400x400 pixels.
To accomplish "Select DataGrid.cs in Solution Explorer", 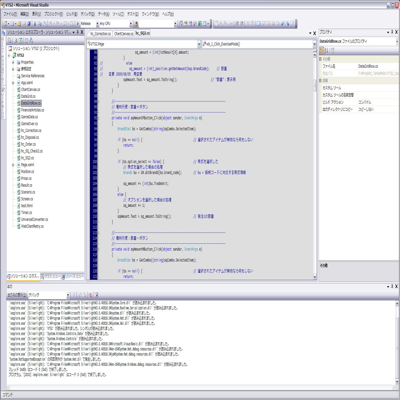I will 28,96.
